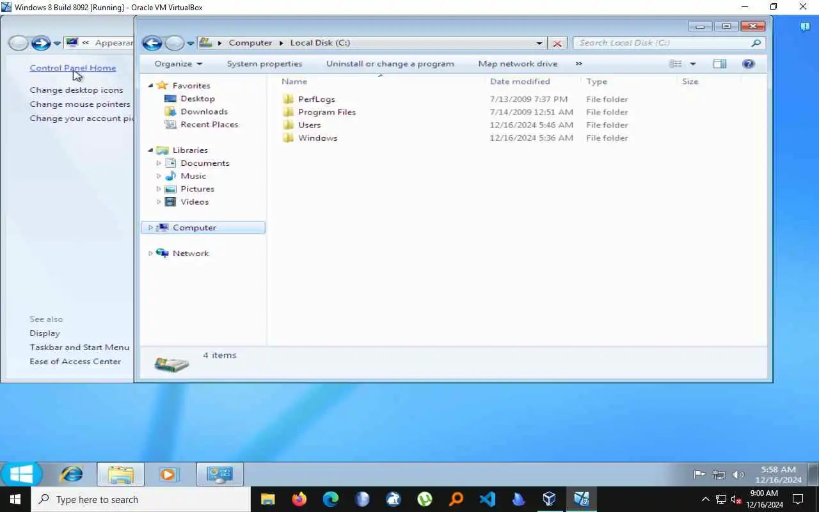The height and width of the screenshot is (512, 819).
Task: Select the Users folder
Action: coord(309,125)
